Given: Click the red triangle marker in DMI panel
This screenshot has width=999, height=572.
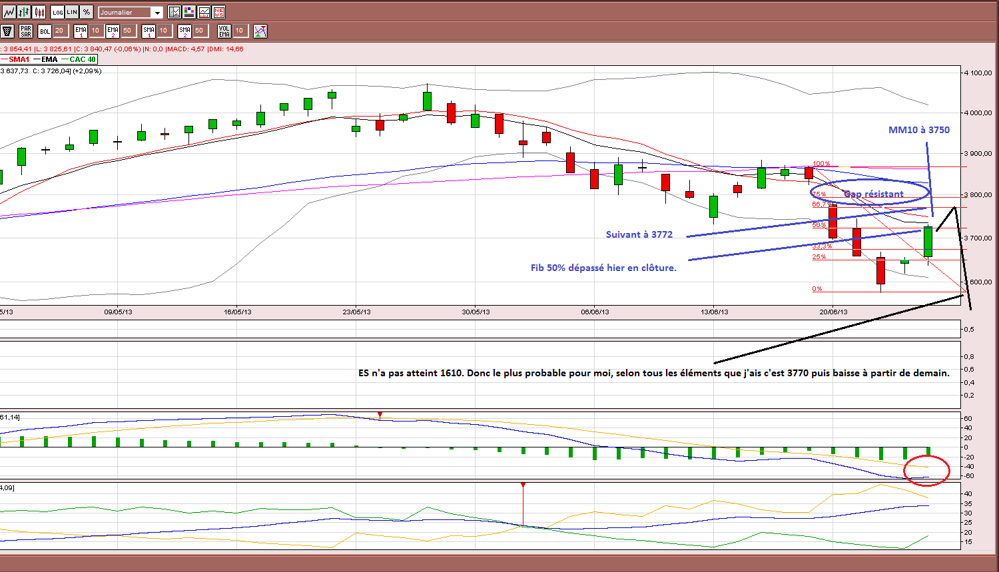Looking at the screenshot, I should point(523,485).
